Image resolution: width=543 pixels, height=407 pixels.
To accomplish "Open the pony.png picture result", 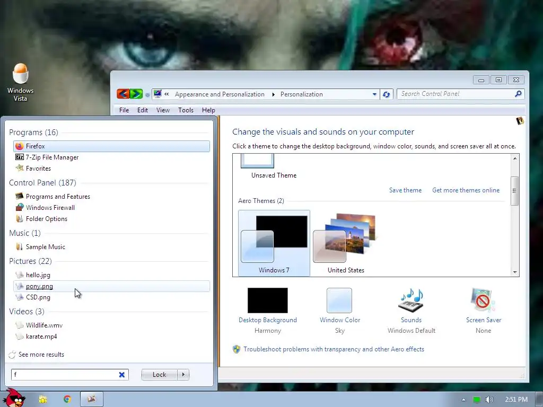I will point(111,286).
